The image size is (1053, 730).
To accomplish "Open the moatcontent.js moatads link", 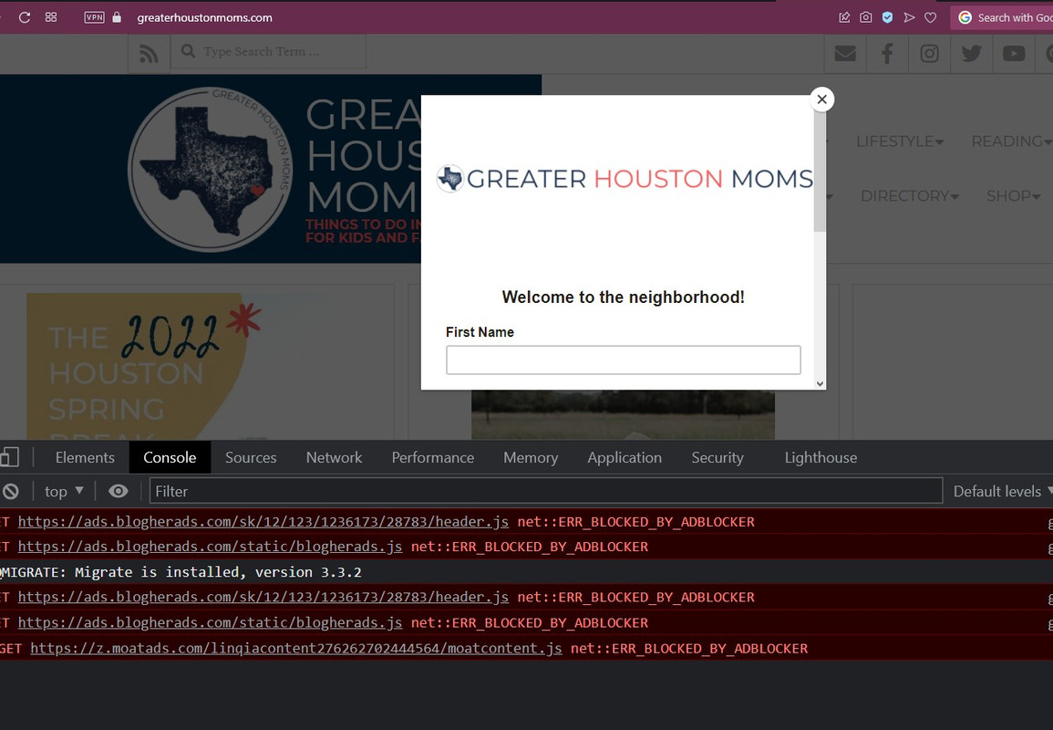I will [296, 648].
